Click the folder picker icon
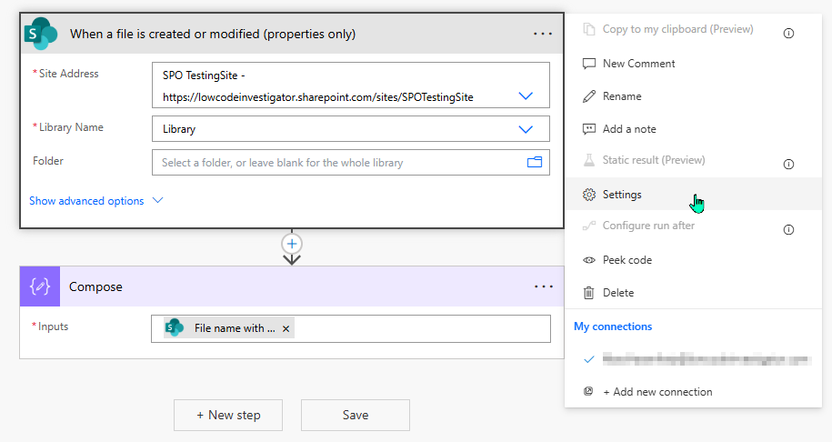832x442 pixels. pos(534,163)
